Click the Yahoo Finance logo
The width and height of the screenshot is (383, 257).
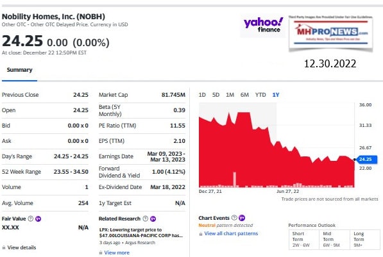pyautogui.click(x=263, y=25)
